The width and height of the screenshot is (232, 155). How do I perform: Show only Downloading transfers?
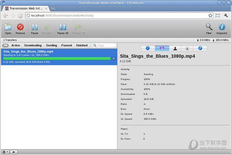pyautogui.click(x=33, y=45)
